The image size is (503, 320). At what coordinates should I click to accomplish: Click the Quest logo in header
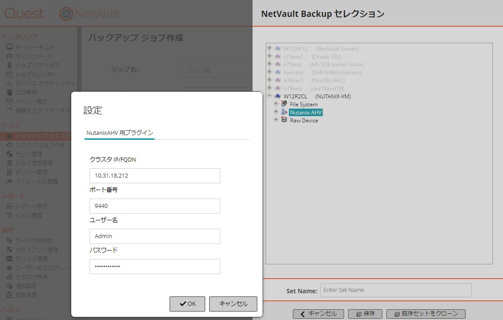(x=24, y=13)
